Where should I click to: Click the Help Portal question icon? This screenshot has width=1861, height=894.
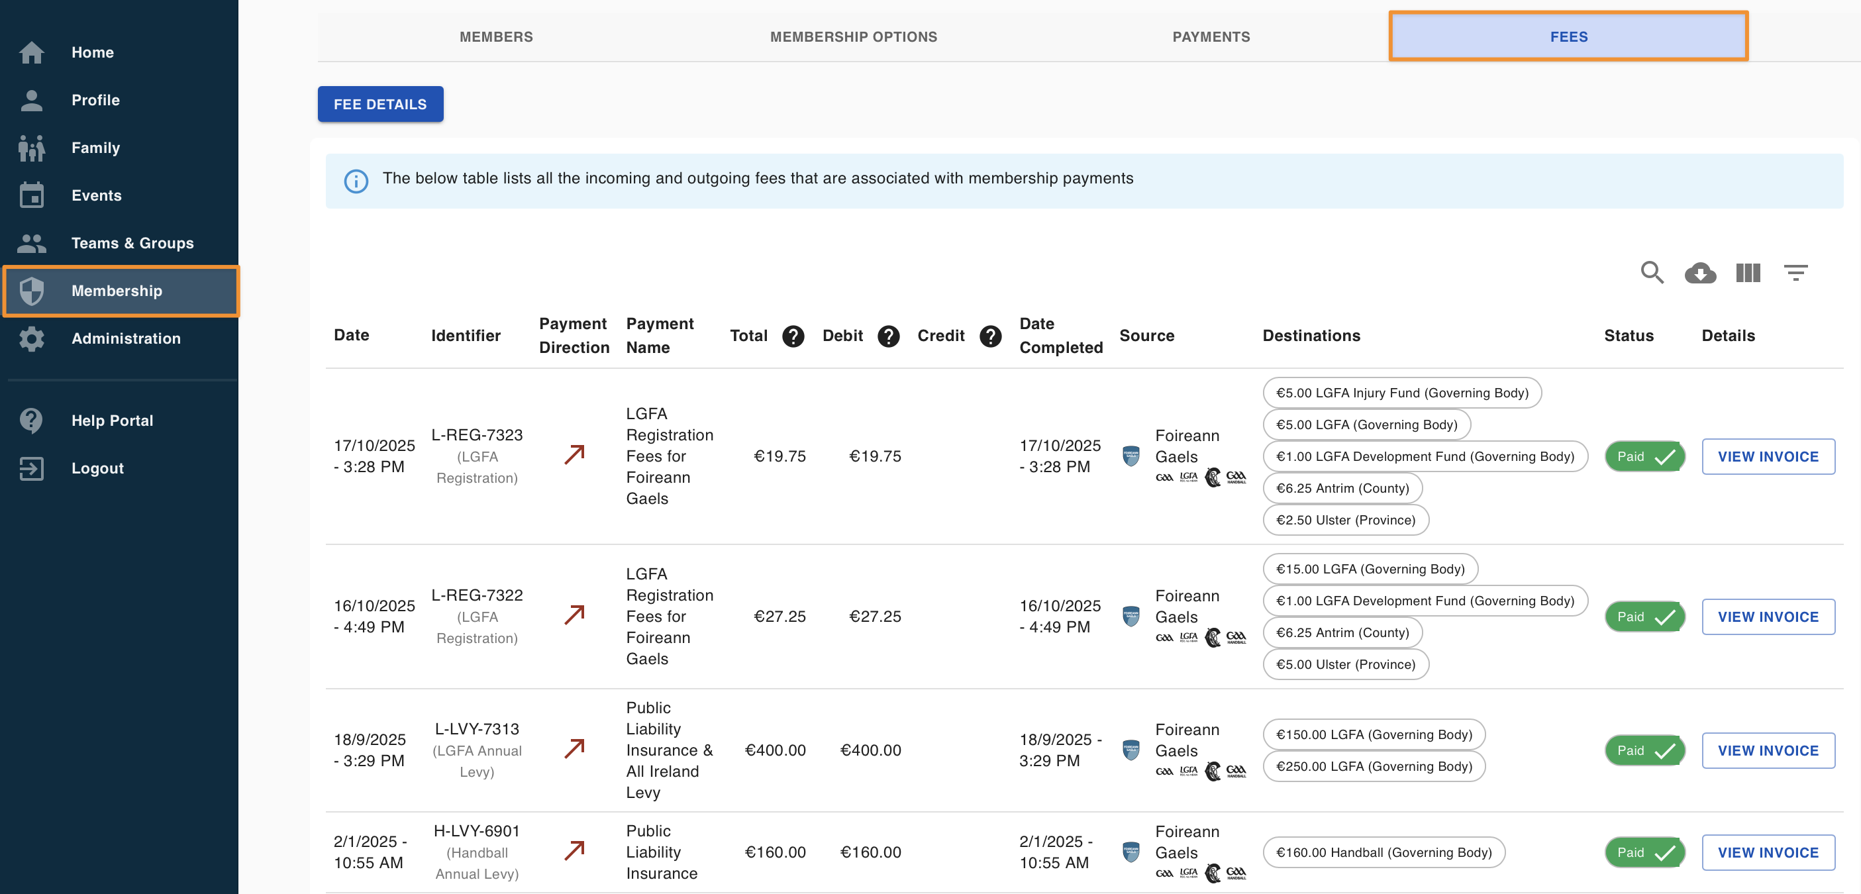(32, 421)
